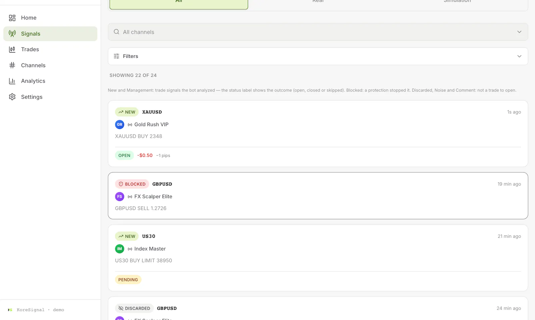The image size is (535, 320).
Task: Click the trend arrow in XAUUSD NEW badge
Action: click(121, 112)
